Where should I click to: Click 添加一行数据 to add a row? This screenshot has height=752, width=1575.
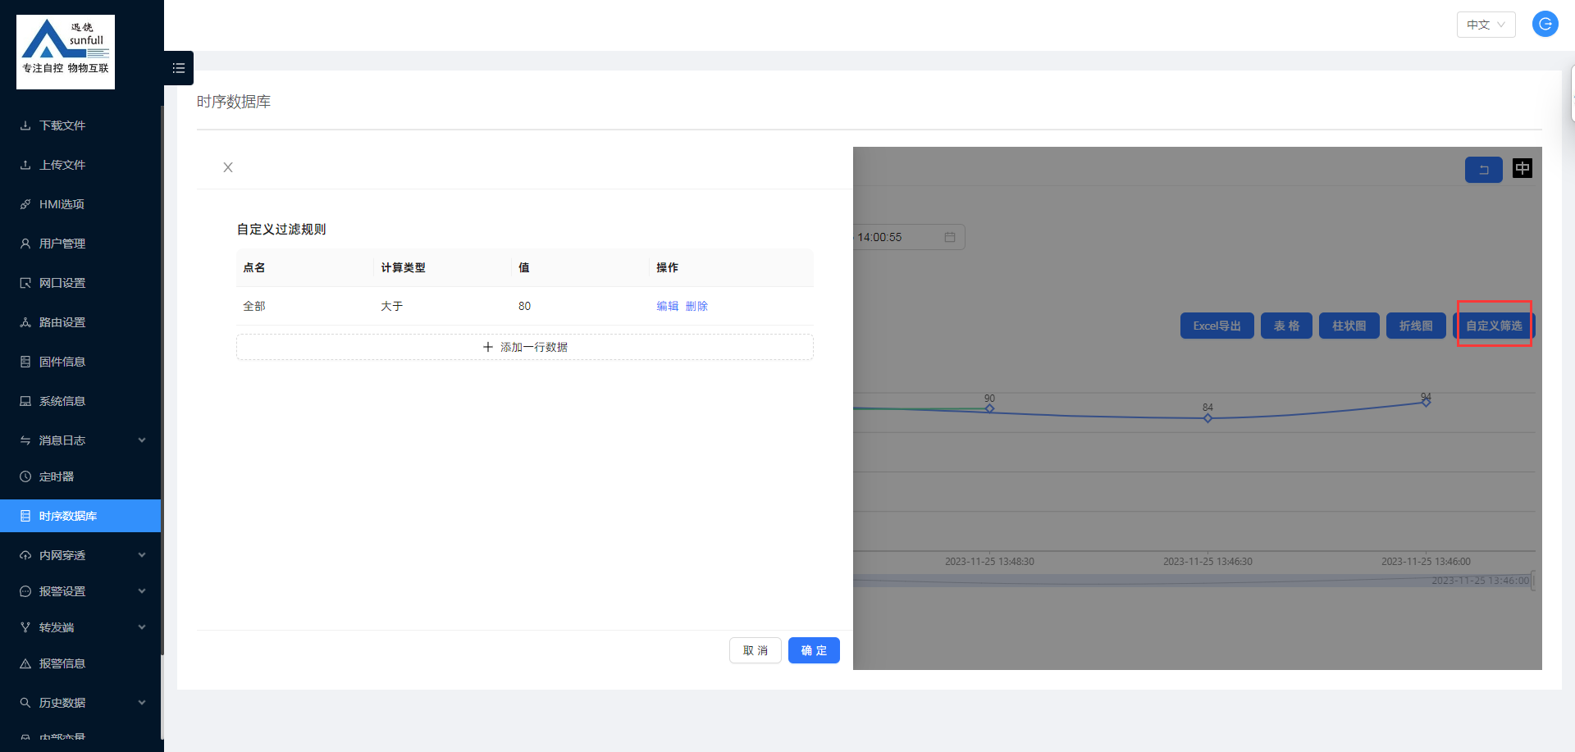pos(525,347)
